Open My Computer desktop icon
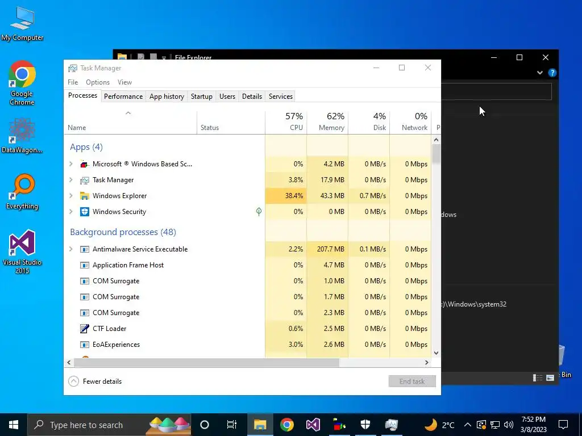The height and width of the screenshot is (436, 582). coord(22,23)
